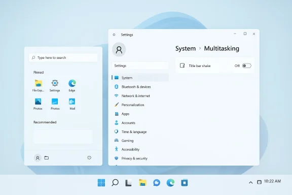Minimize the Settings window
Viewport: 292px width, 195px height.
[x=235, y=34]
